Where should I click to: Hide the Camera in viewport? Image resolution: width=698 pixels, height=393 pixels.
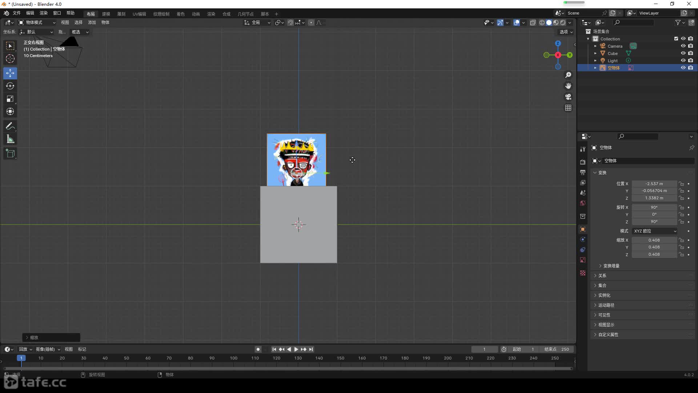(x=683, y=46)
